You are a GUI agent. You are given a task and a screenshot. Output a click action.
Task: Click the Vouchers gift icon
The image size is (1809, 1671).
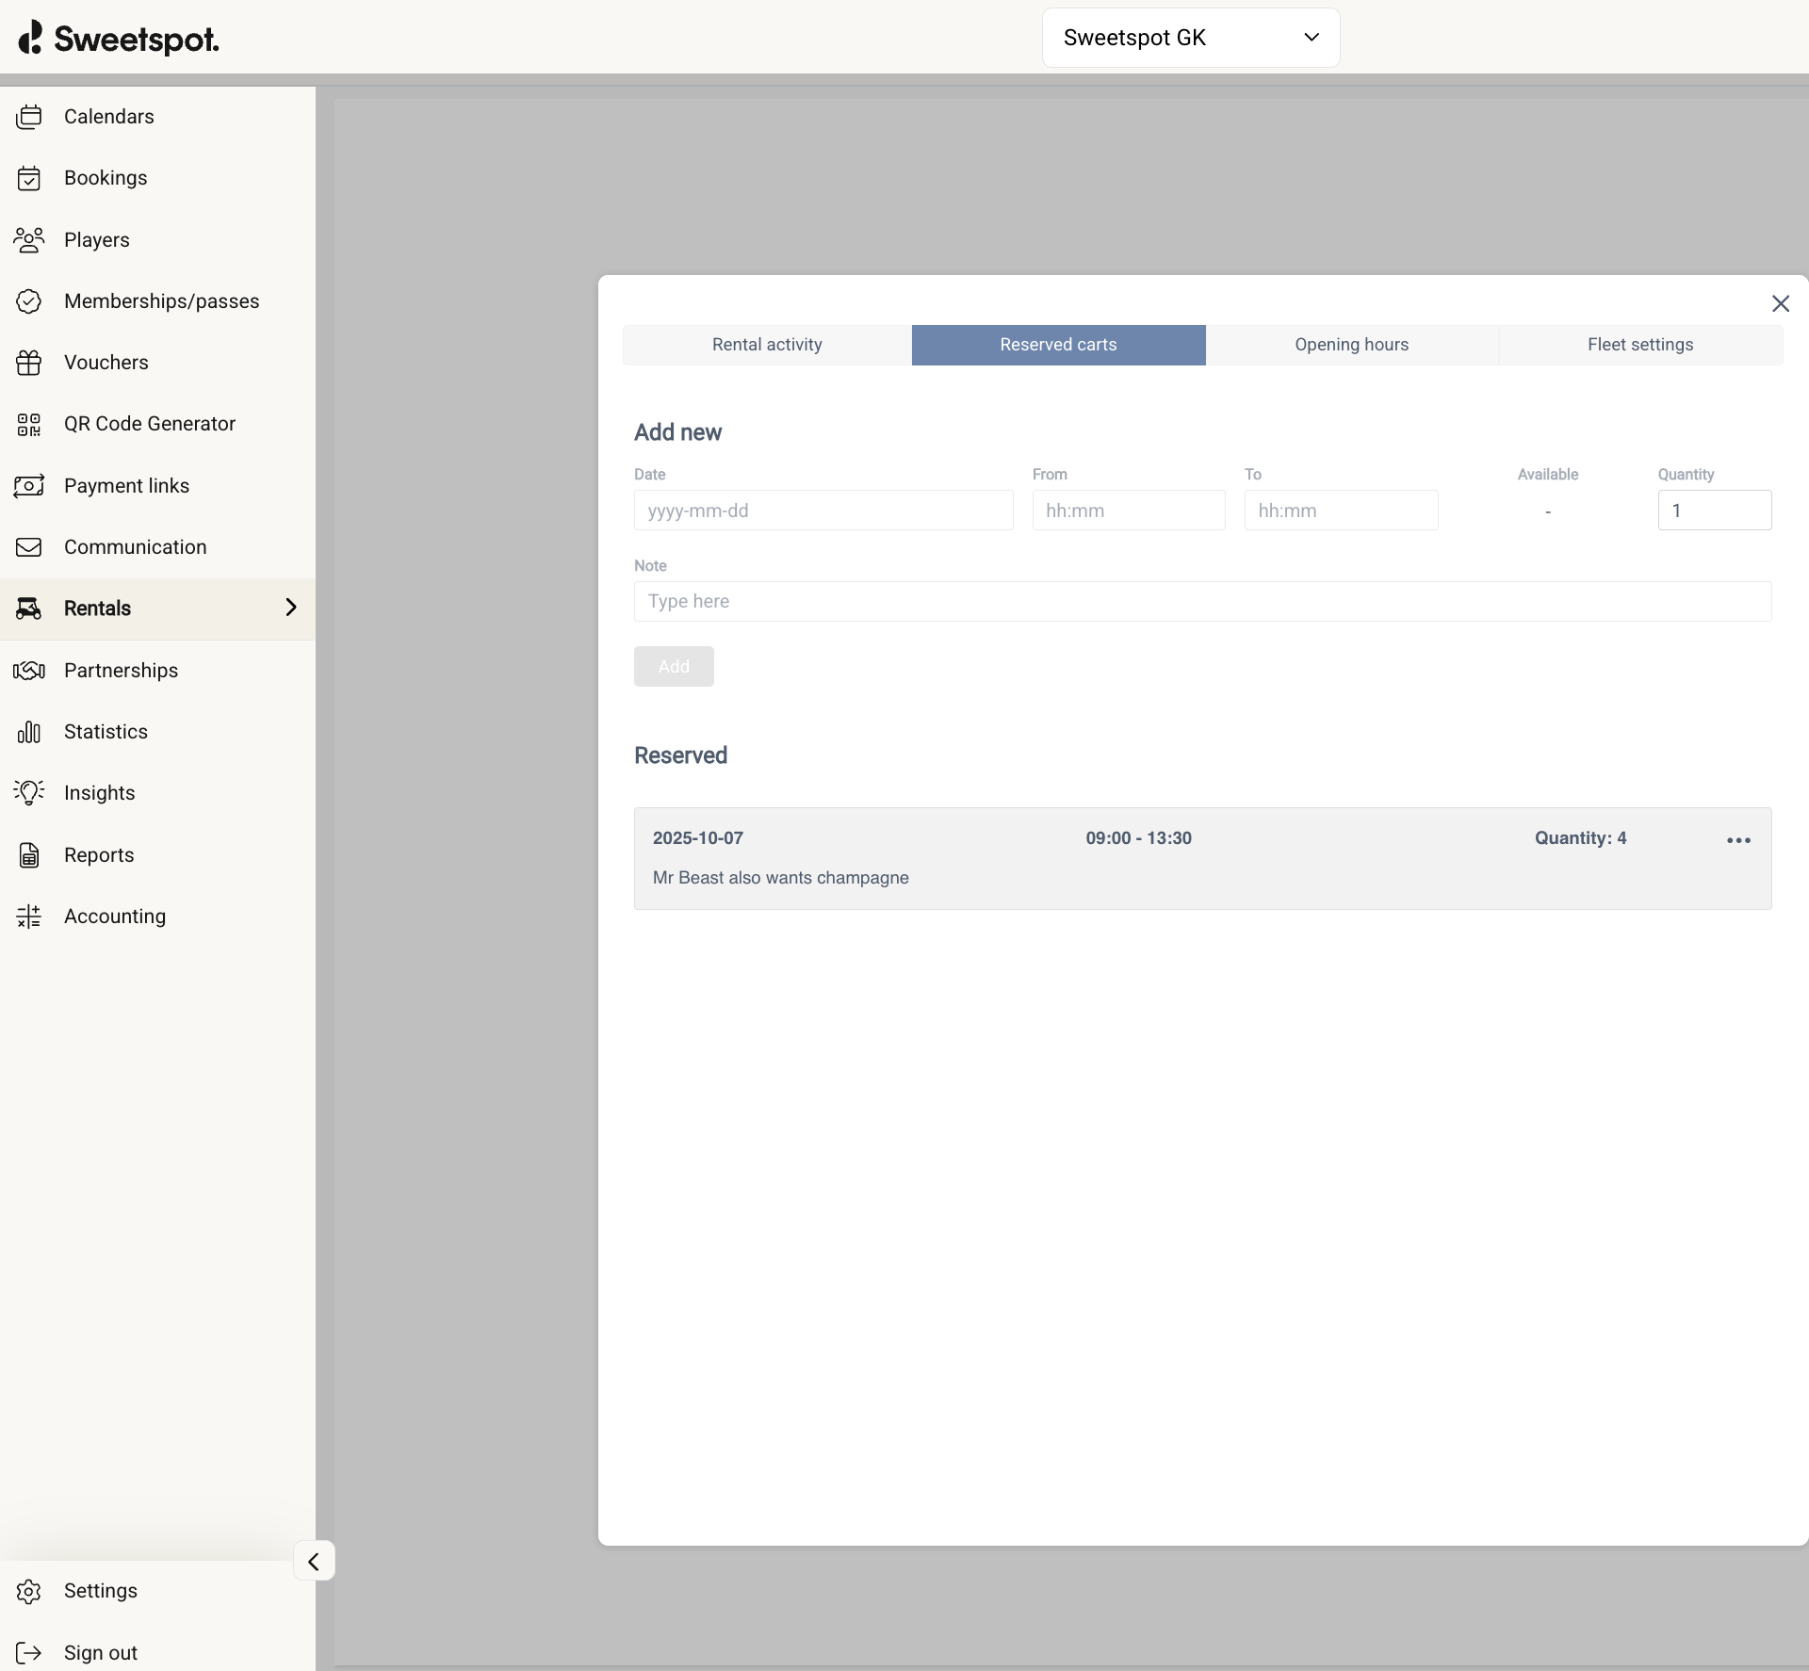[29, 363]
